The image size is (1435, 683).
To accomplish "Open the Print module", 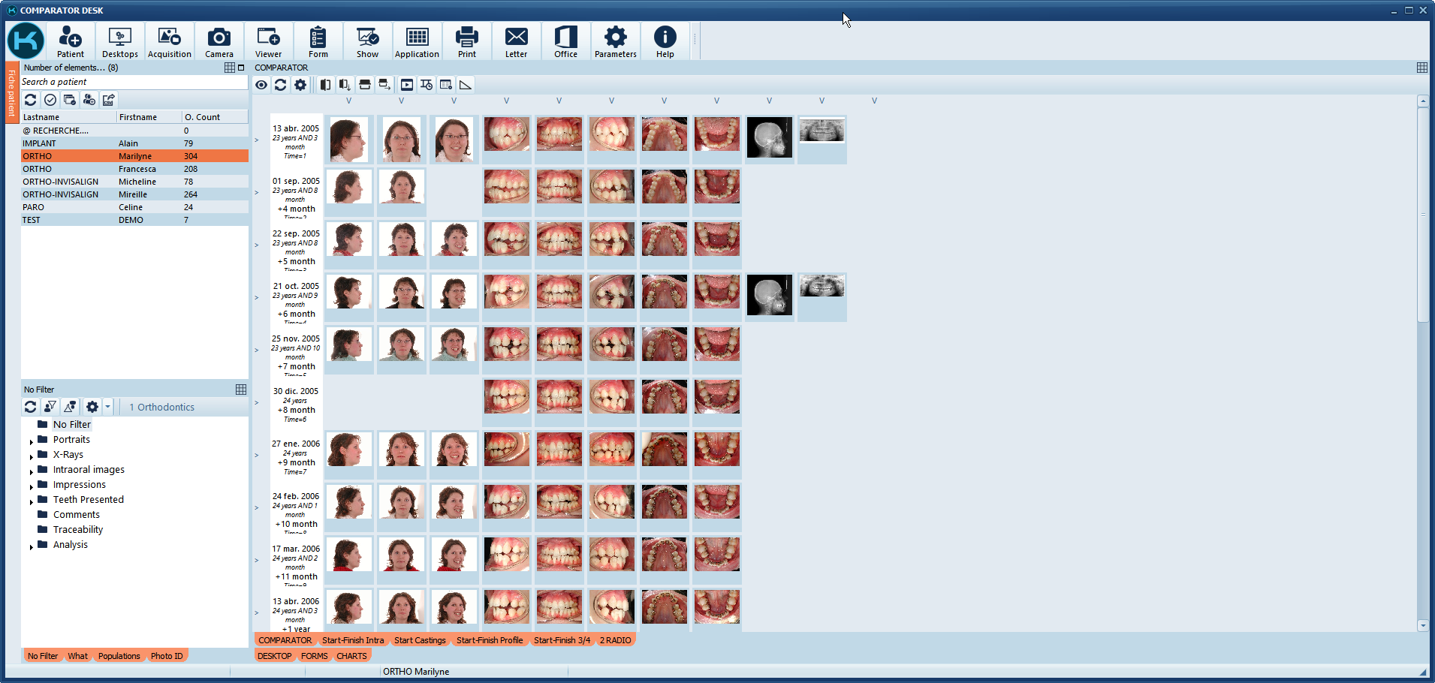I will (467, 41).
